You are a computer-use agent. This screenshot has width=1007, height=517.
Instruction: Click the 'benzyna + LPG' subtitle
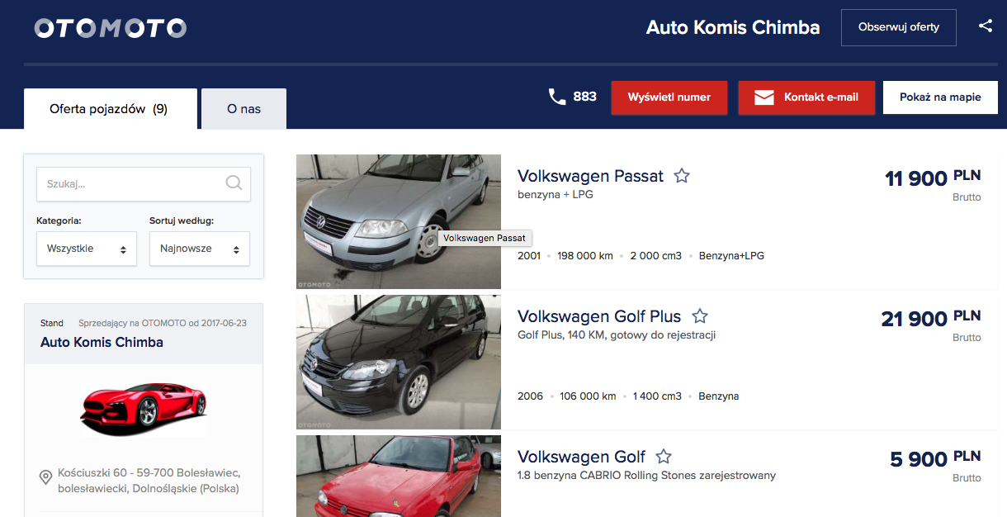[x=556, y=195]
